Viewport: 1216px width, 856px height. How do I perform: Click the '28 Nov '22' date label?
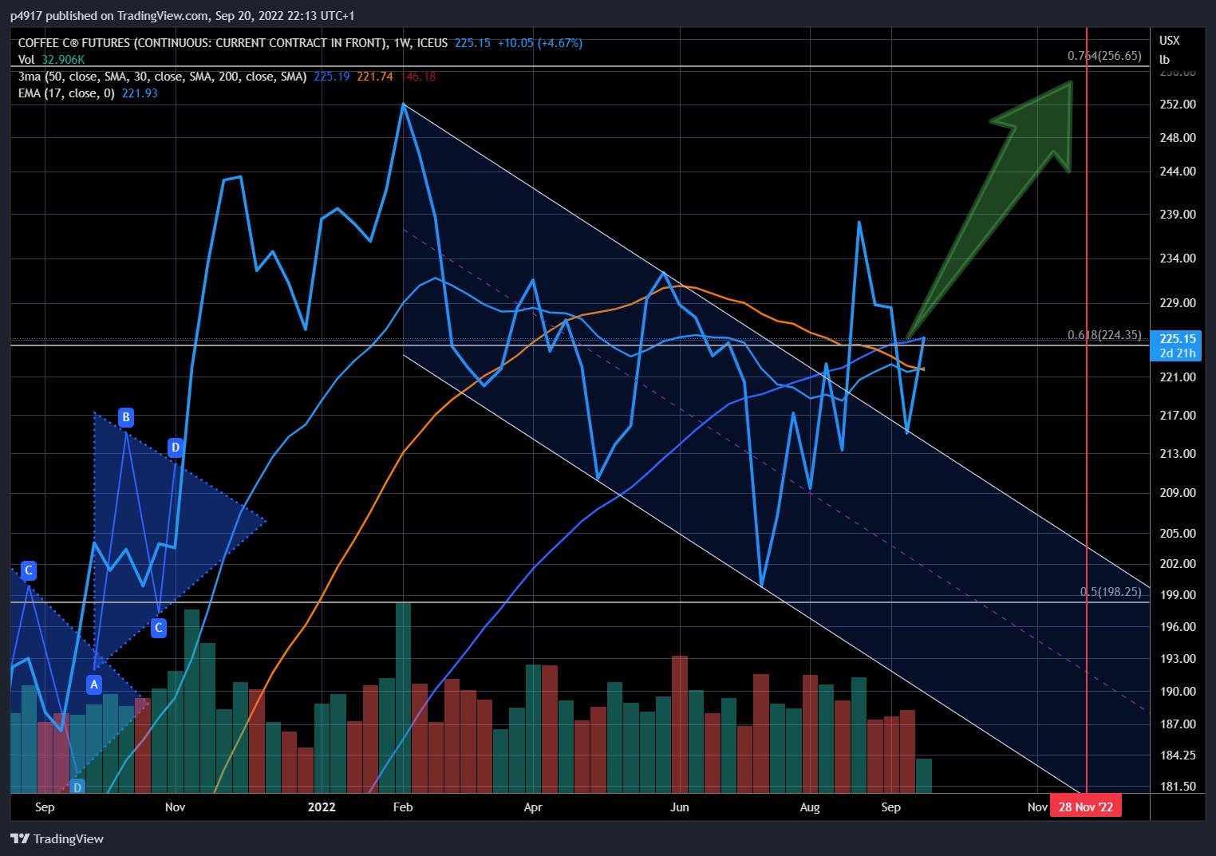pyautogui.click(x=1086, y=807)
